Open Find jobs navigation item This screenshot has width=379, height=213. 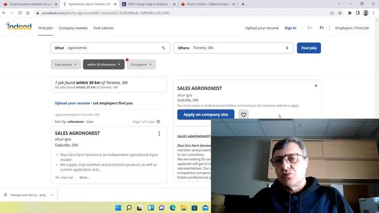tap(46, 28)
